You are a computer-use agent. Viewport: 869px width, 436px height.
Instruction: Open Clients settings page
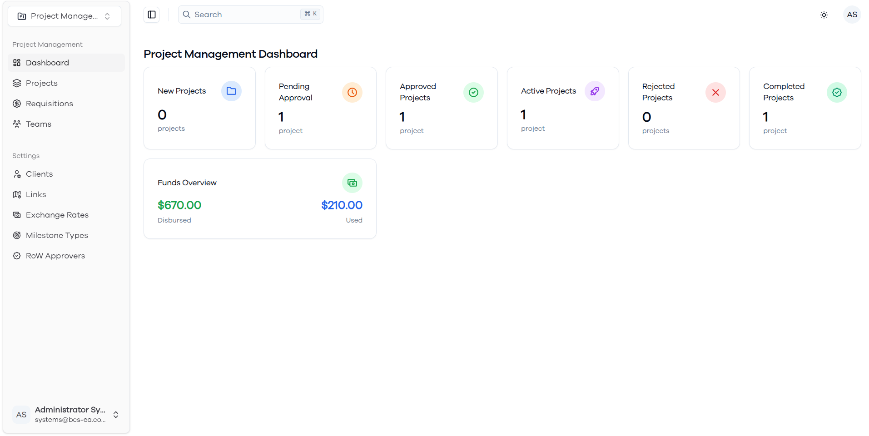coord(66,174)
